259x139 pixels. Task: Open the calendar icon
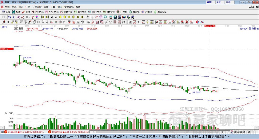coord(111,17)
